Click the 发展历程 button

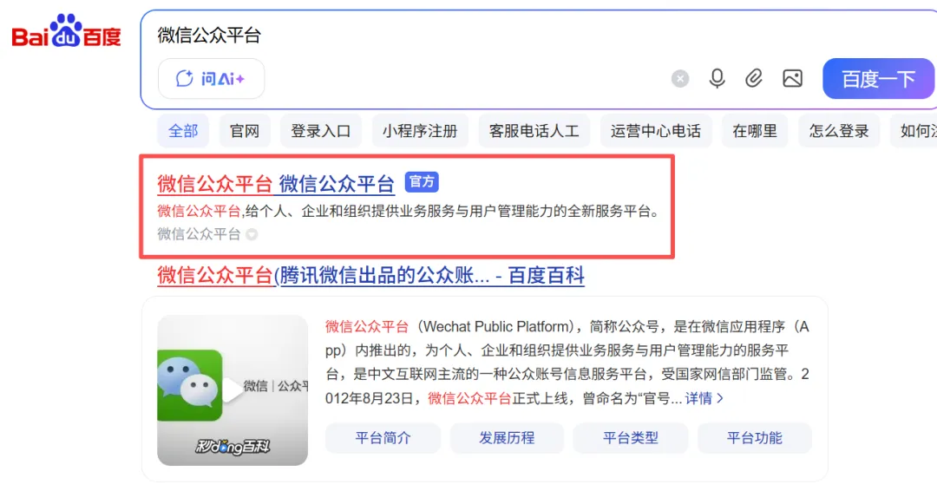507,438
